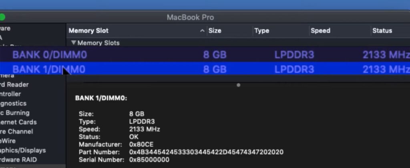Open Fibre Channel in the sidebar

pyautogui.click(x=16, y=131)
